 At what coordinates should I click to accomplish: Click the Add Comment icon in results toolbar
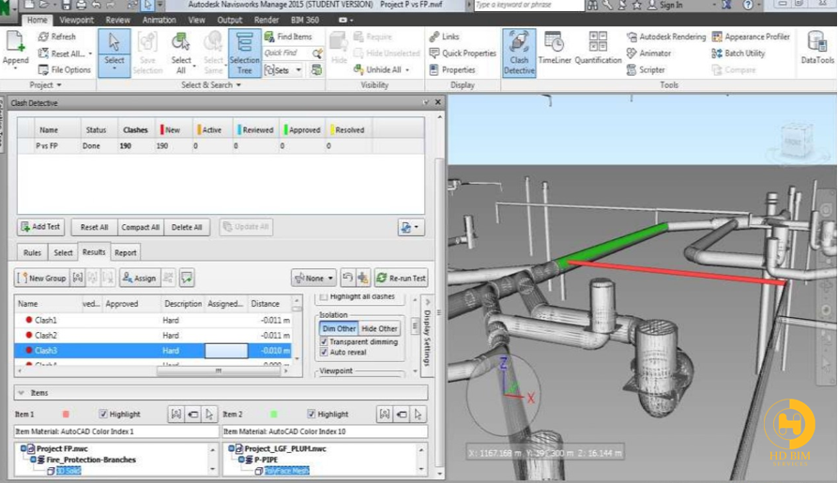click(187, 278)
